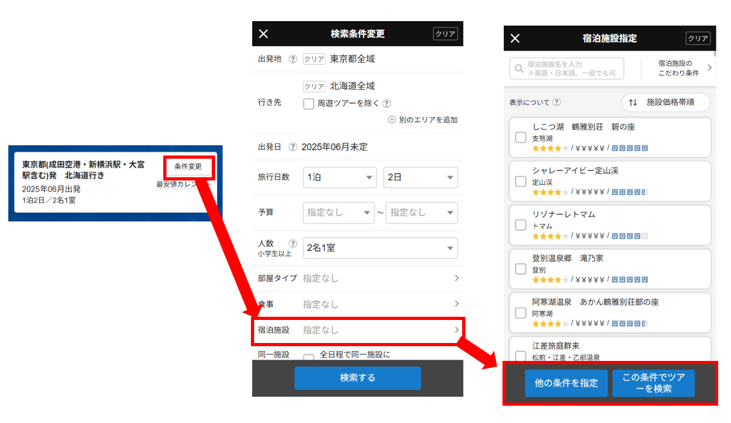
Task: Click この条件でツアーを検索 button
Action: [x=653, y=383]
